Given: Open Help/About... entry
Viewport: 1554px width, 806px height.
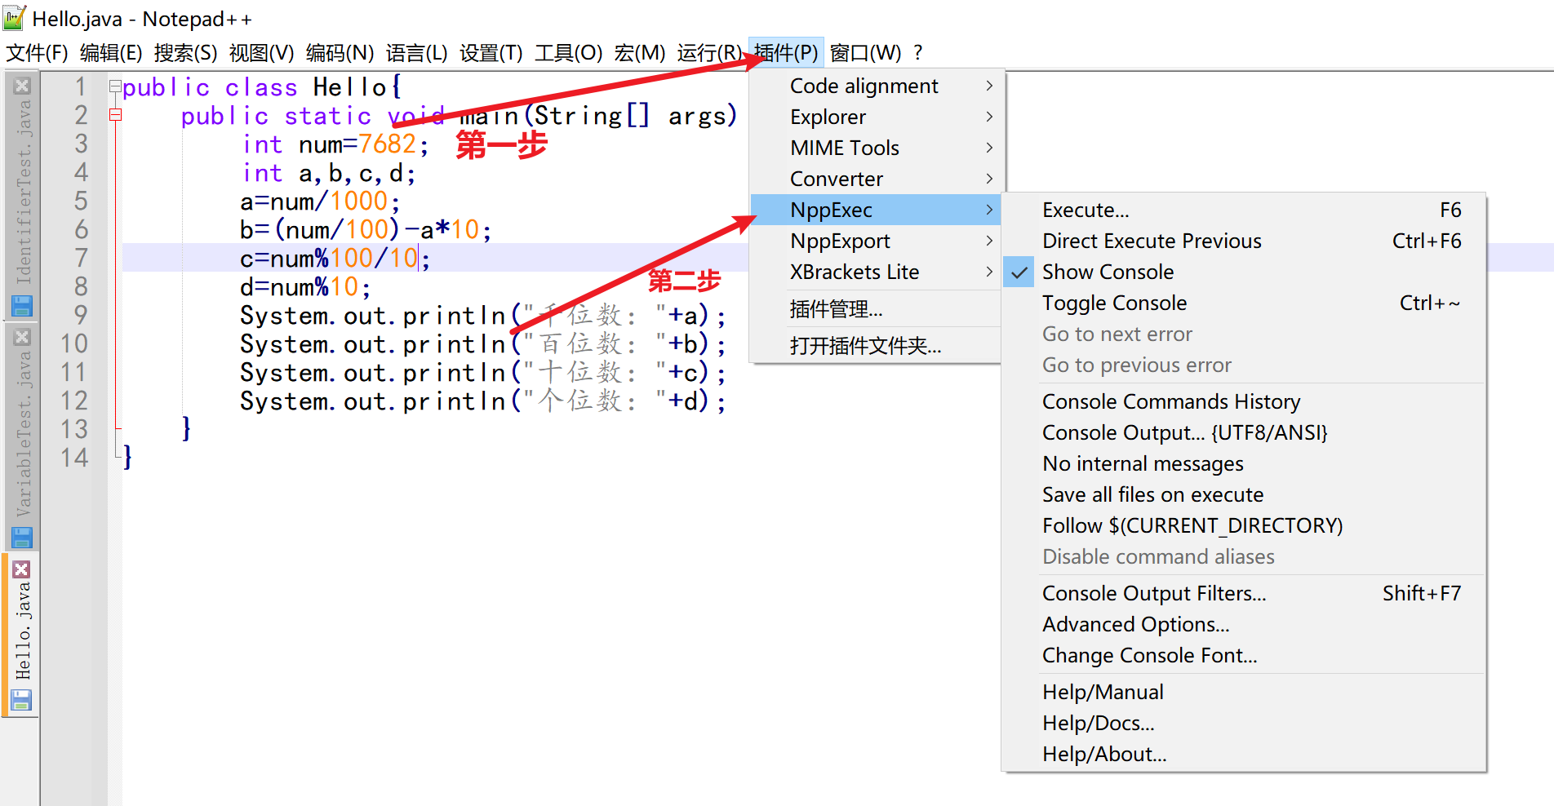Looking at the screenshot, I should pyautogui.click(x=1244, y=754).
